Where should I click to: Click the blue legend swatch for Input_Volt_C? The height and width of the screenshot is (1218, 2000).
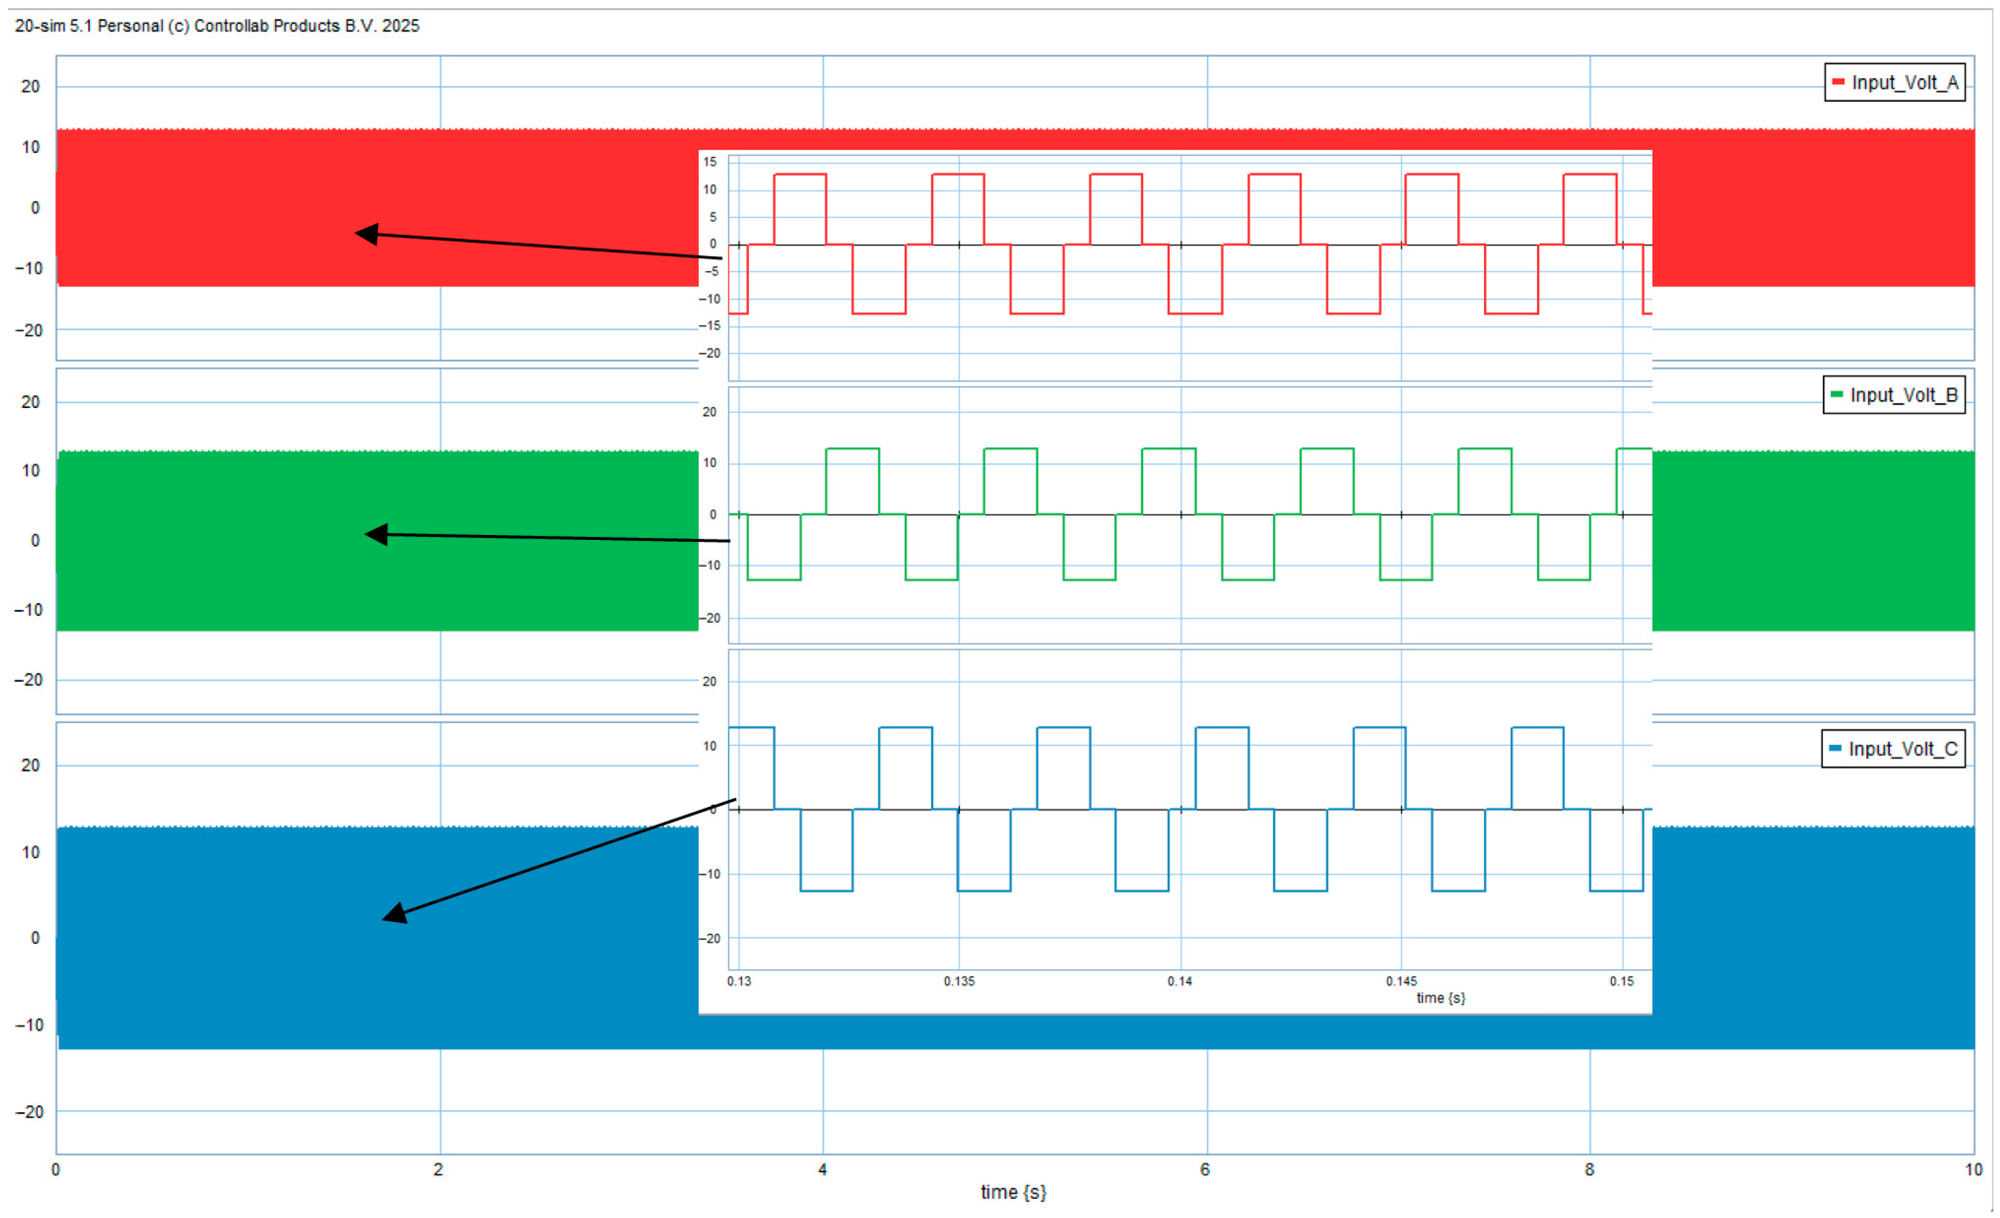[1835, 748]
